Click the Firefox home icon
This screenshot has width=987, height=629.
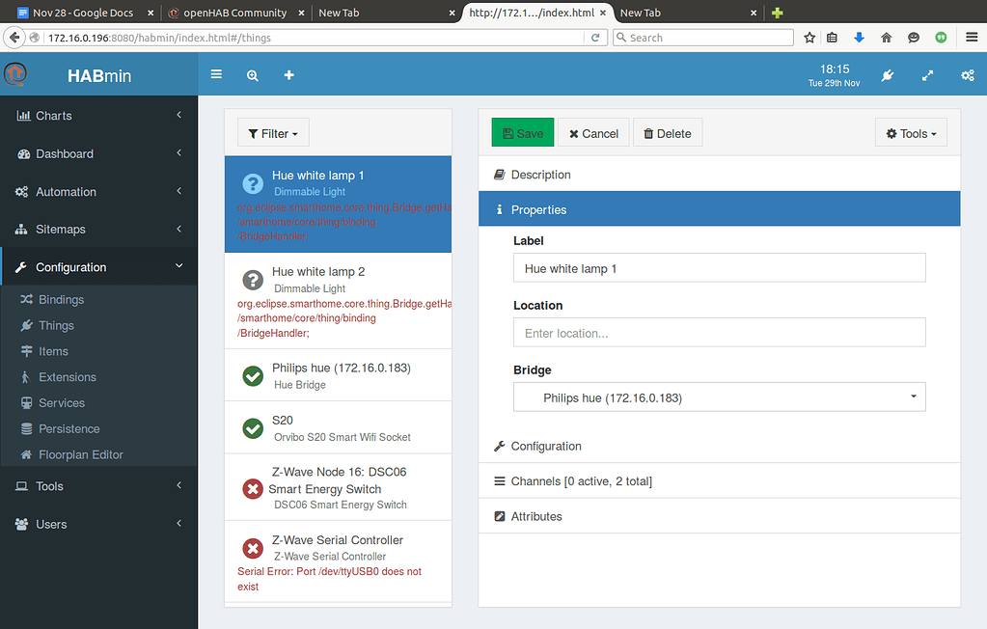click(886, 37)
